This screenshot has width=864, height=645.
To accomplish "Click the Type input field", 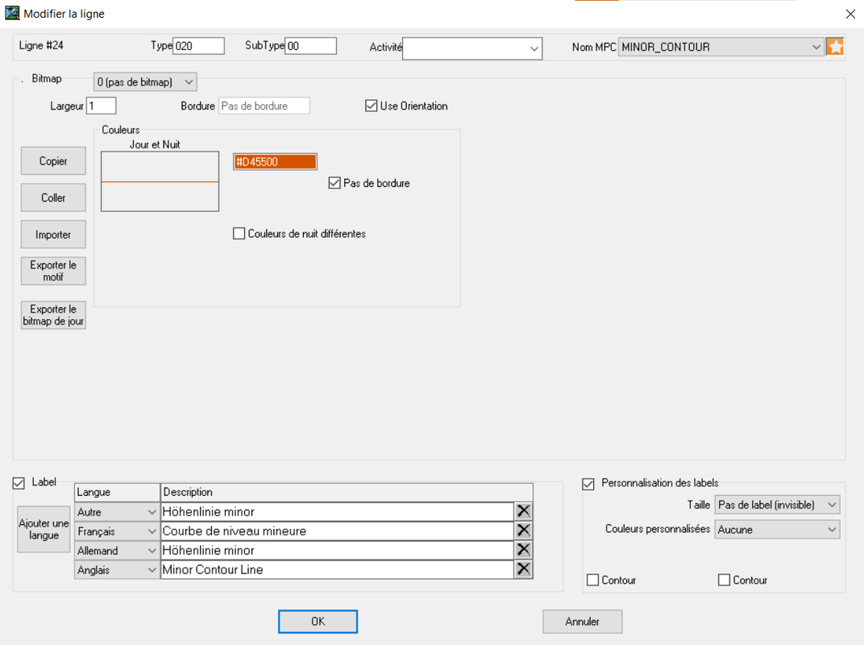I will point(199,46).
